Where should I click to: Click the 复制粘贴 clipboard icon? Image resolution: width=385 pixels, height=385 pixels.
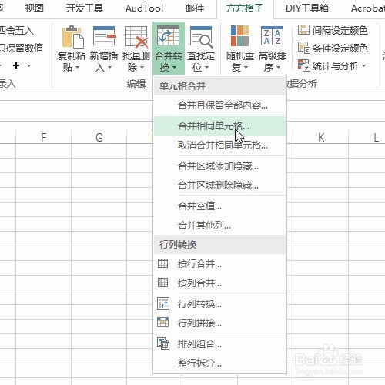(72, 36)
